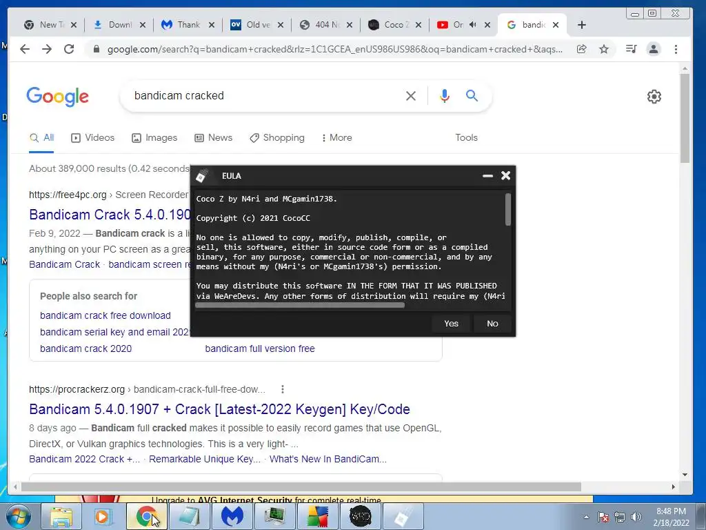
Task: Open the system monitor taskbar icon
Action: pos(274,516)
